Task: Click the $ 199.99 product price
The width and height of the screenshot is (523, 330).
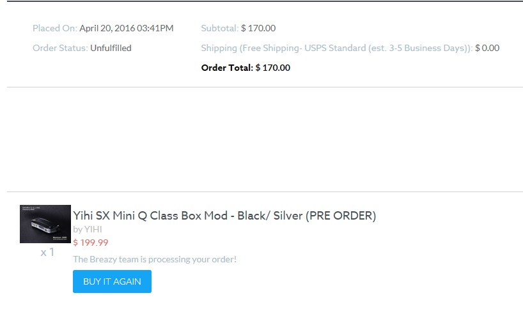Action: pyautogui.click(x=91, y=243)
